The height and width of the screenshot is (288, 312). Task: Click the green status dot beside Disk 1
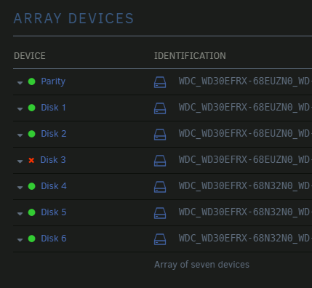[32, 108]
